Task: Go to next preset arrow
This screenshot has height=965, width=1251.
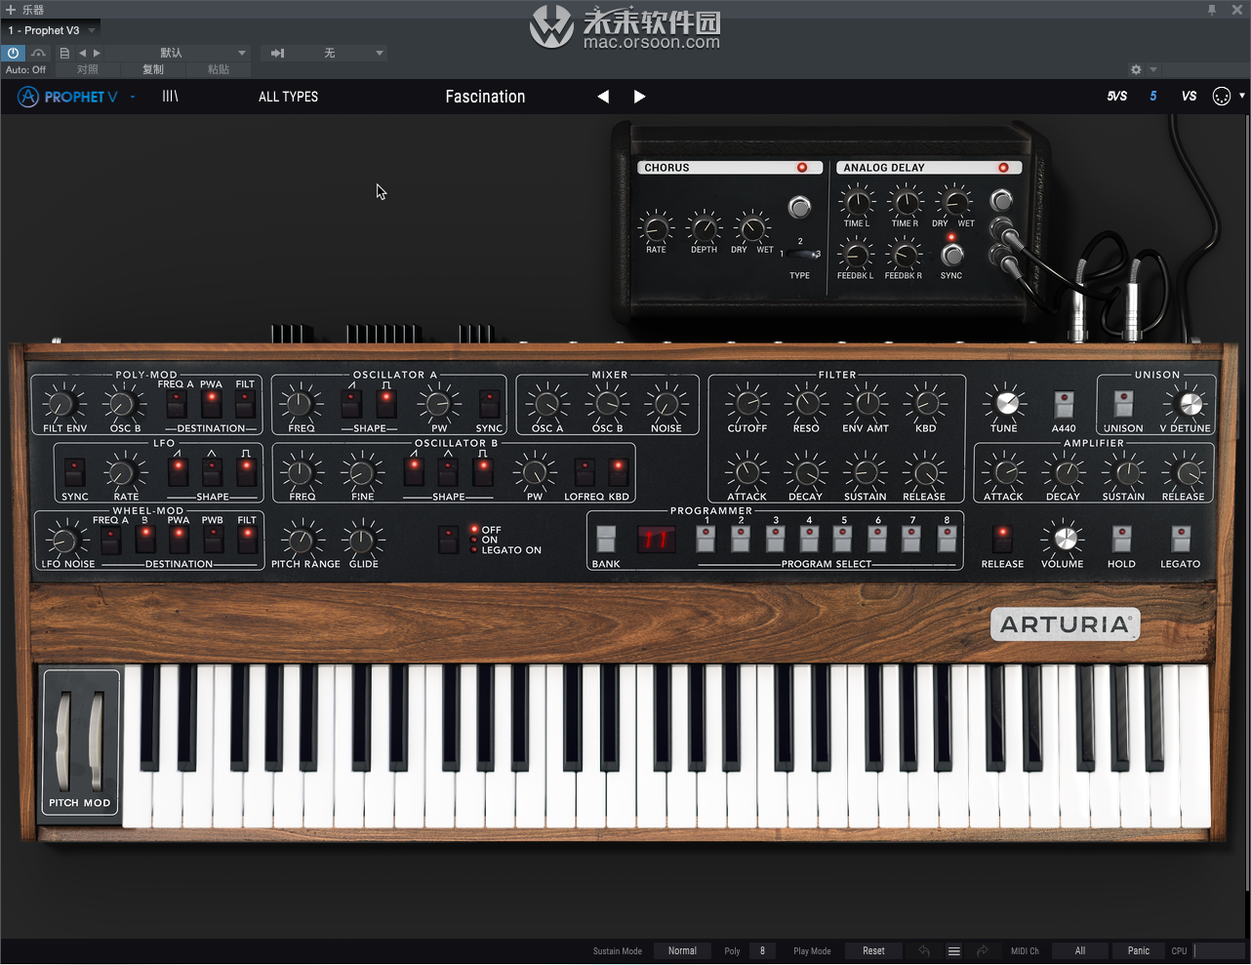Action: 639,97
